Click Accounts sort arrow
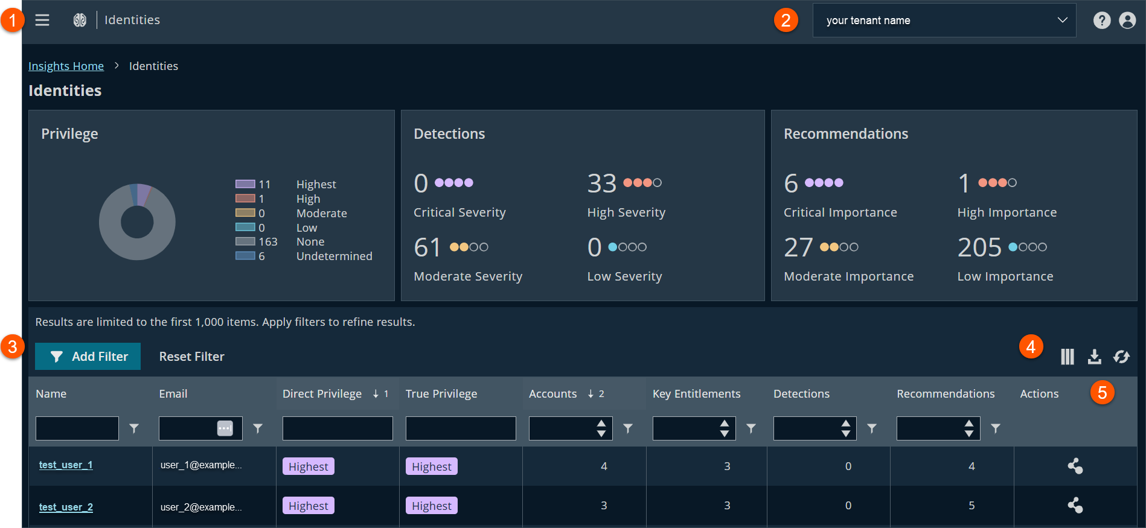This screenshot has width=1146, height=528. point(591,394)
